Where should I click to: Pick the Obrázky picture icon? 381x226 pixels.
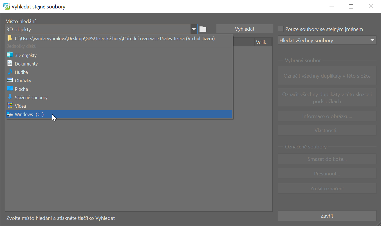click(10, 80)
